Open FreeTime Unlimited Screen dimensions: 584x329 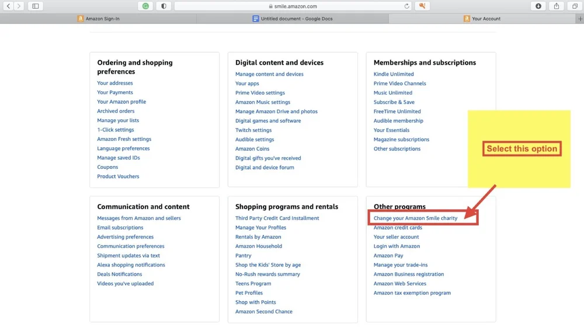pos(397,112)
